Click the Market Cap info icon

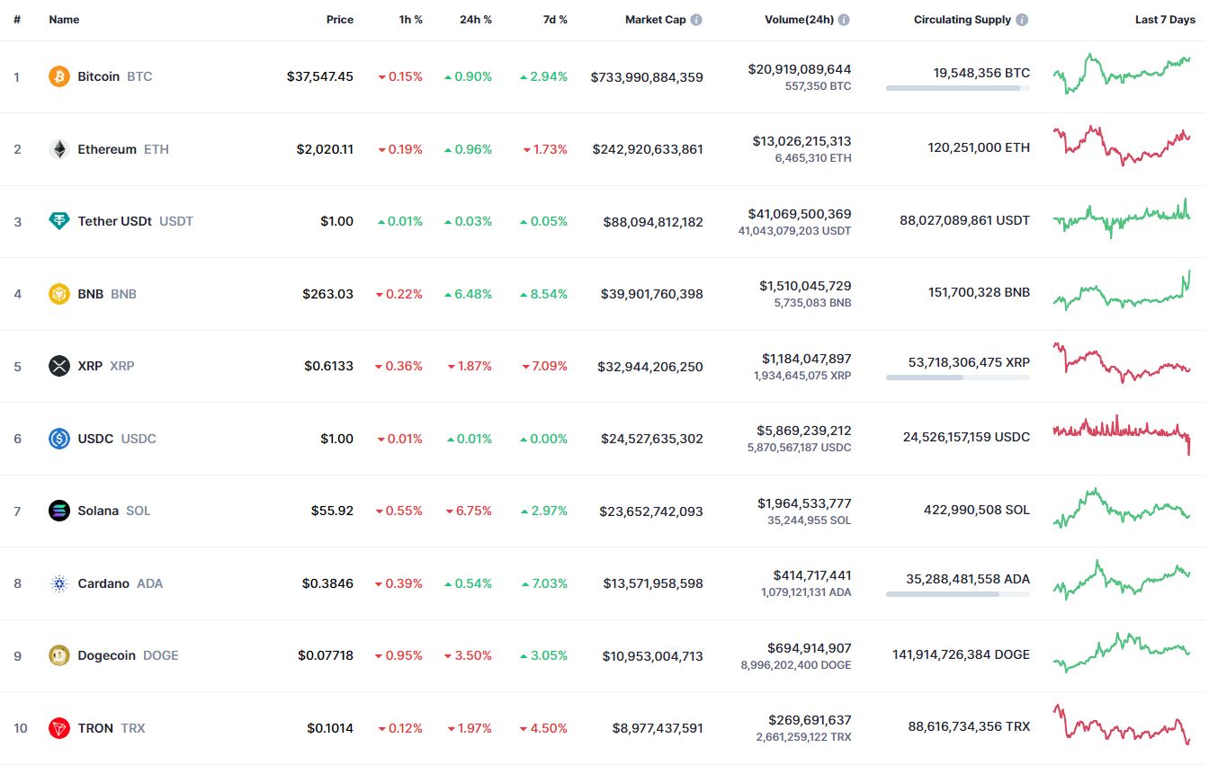[x=696, y=20]
